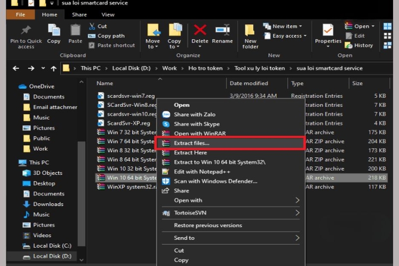
Task: Open the New item dropdown
Action: point(282,26)
